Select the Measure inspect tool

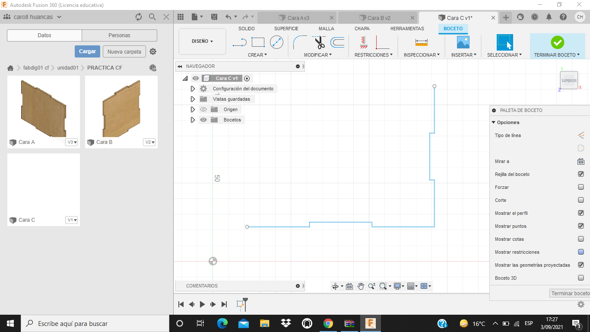coord(421,42)
